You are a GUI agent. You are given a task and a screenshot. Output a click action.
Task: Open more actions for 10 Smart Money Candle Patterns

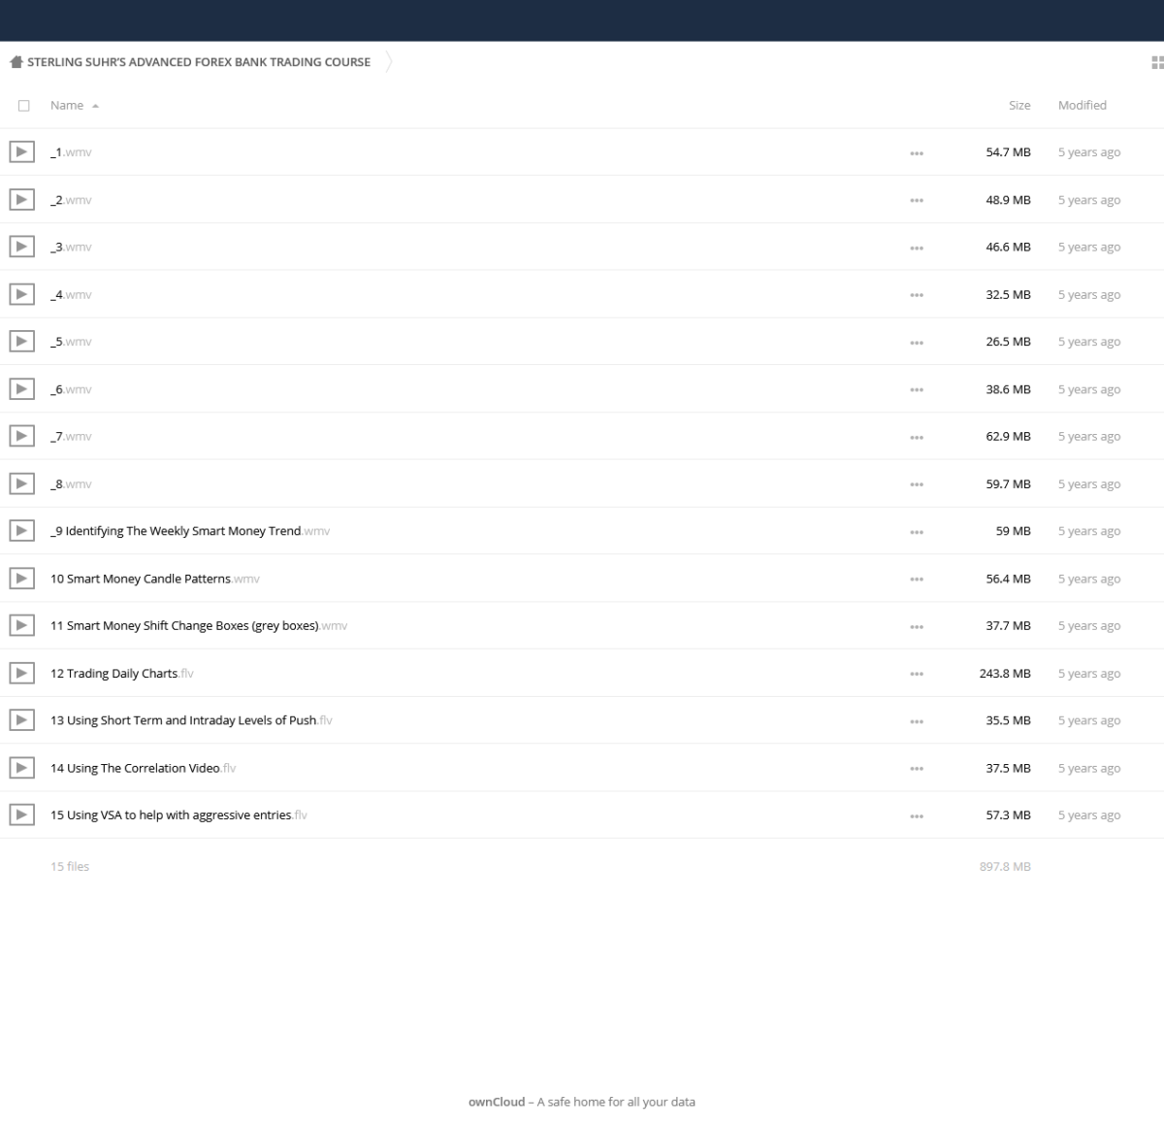[x=917, y=580]
